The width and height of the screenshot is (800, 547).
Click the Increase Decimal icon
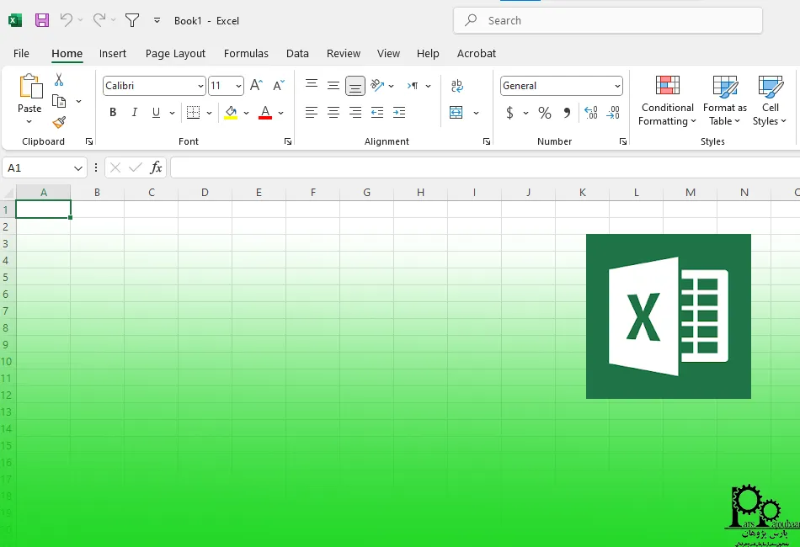[x=590, y=113]
